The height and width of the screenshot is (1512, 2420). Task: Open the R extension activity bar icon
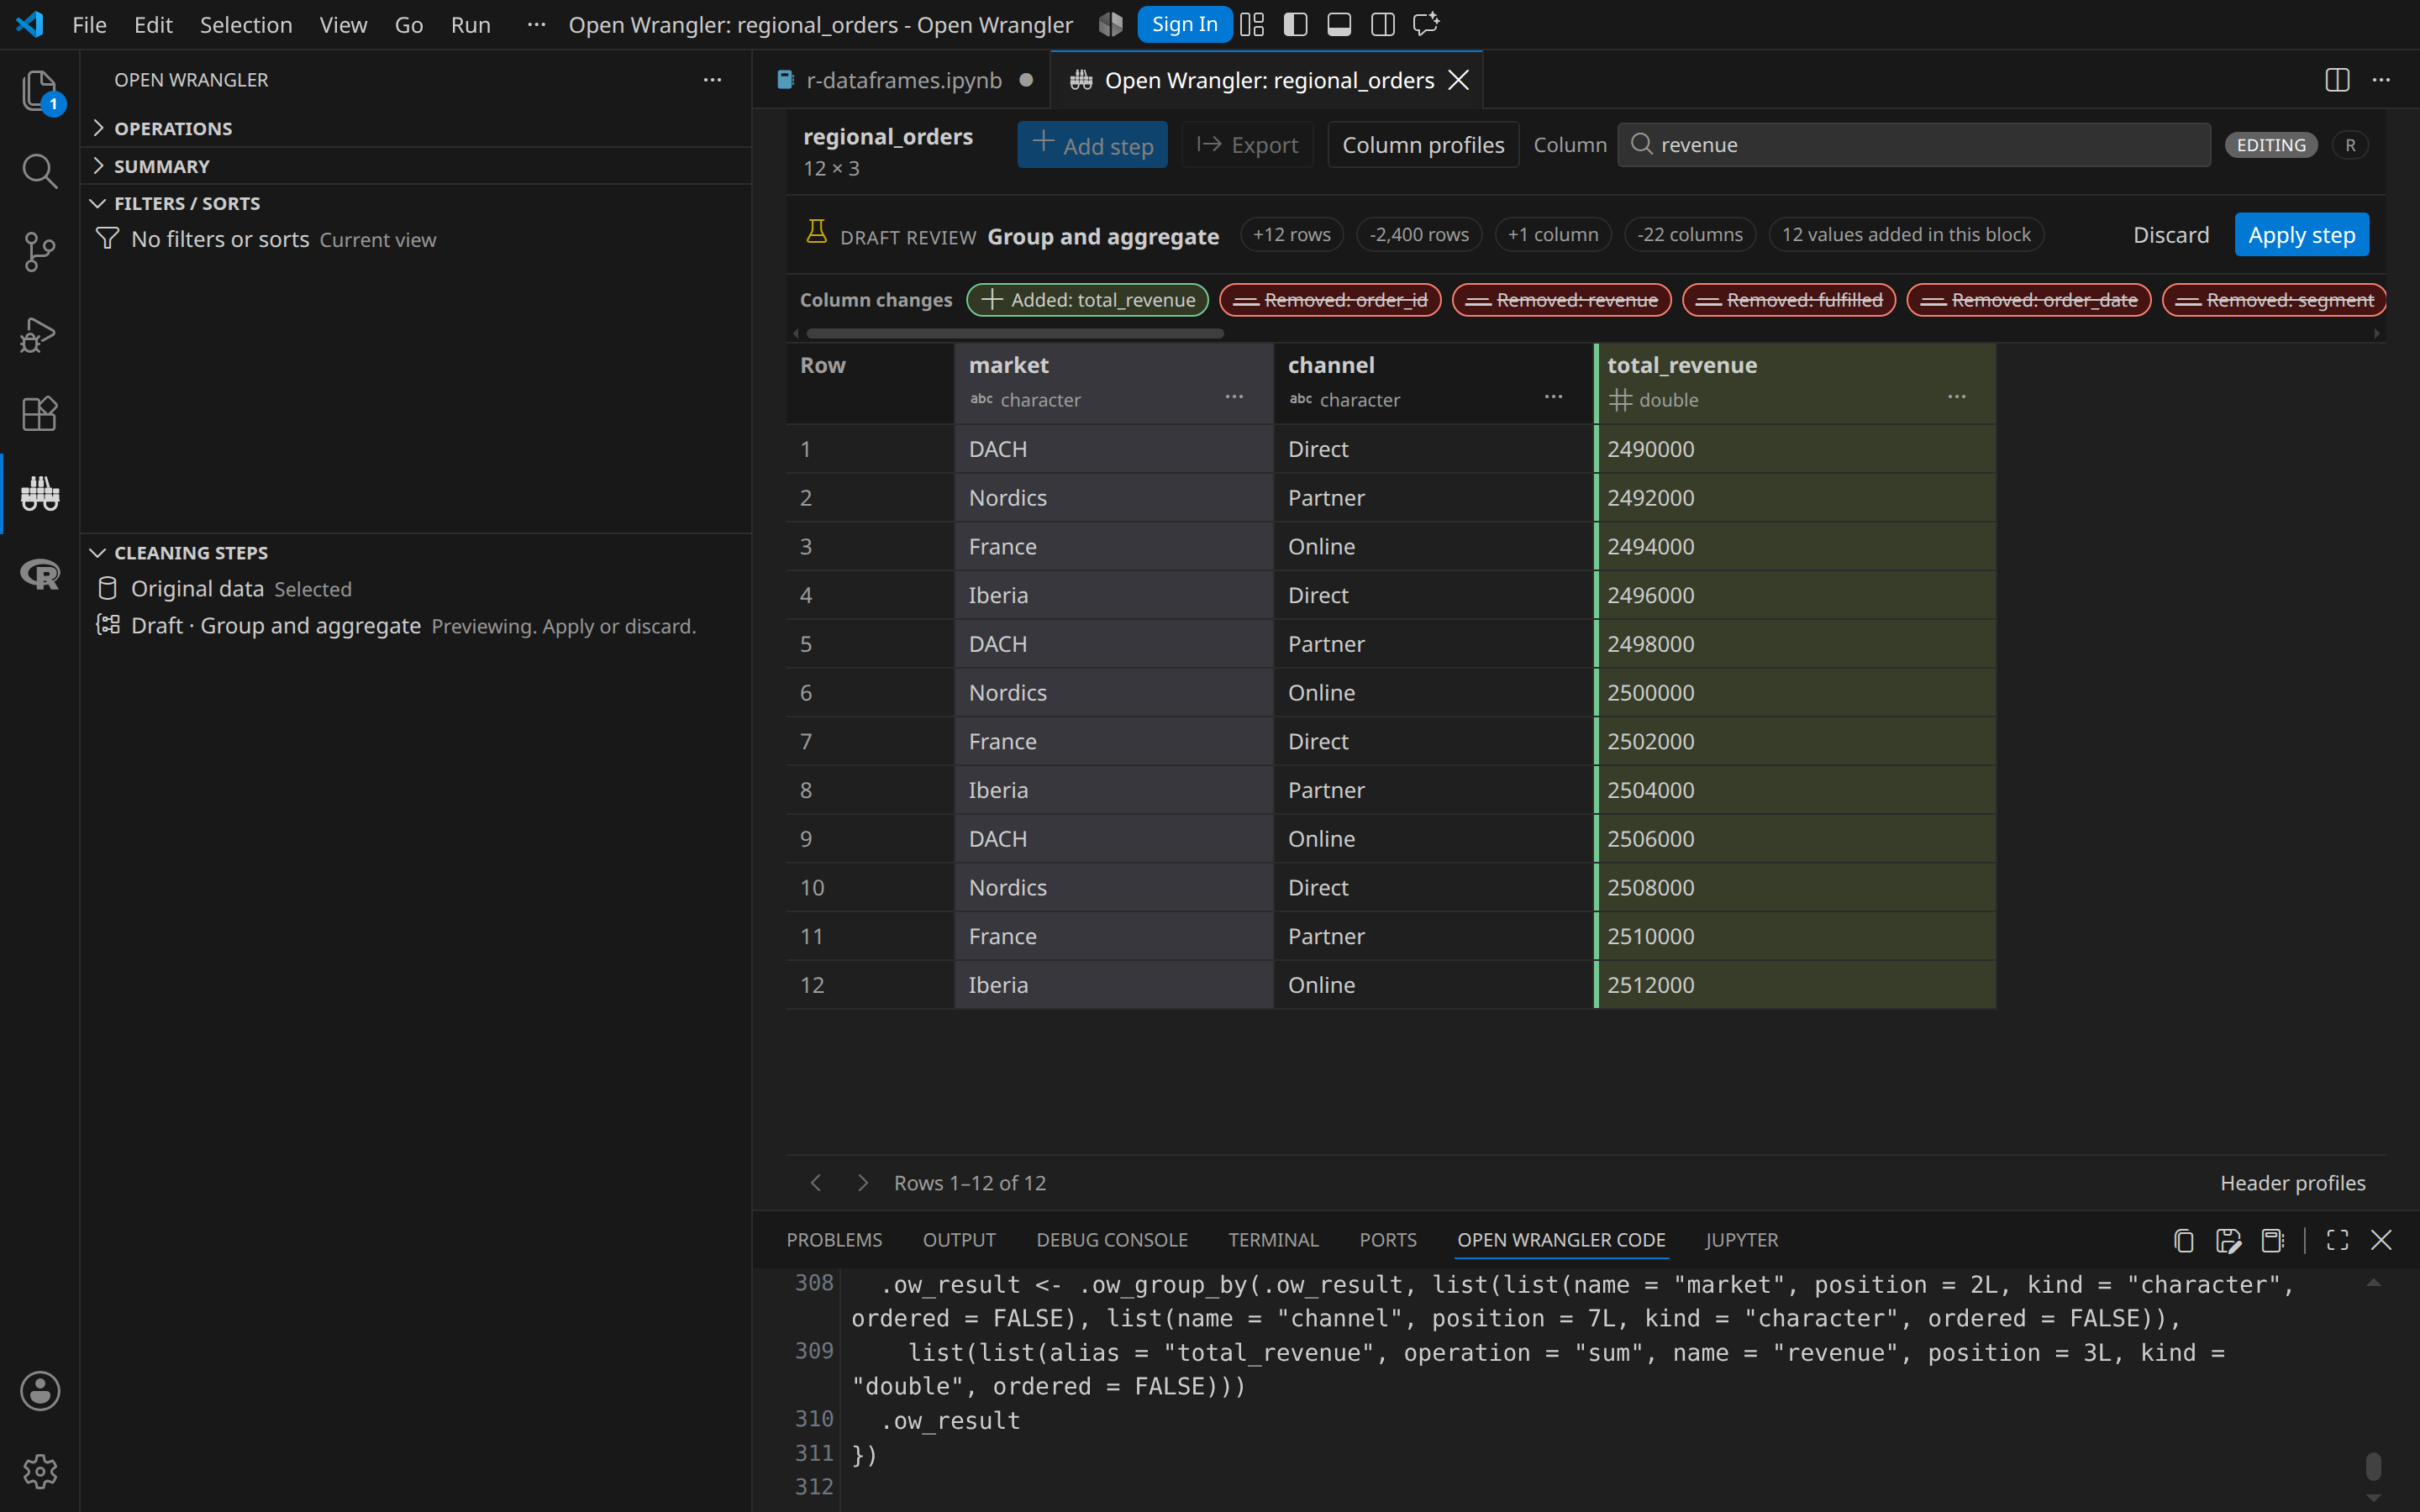click(x=39, y=574)
